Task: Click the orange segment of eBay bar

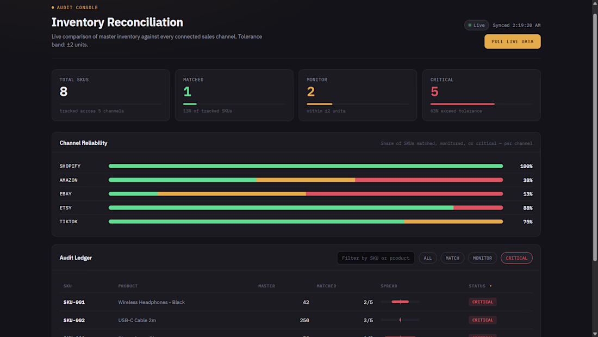Action: (232, 194)
